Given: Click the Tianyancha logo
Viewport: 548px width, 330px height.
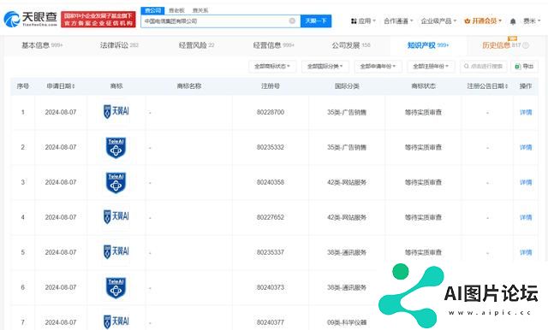Looking at the screenshot, I should pyautogui.click(x=31, y=19).
